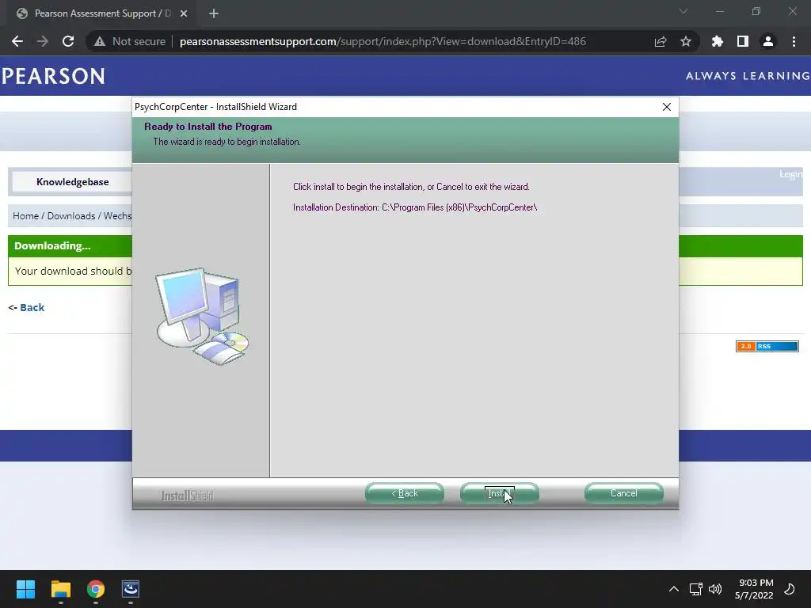
Task: Click the network tray icon
Action: pos(695,589)
